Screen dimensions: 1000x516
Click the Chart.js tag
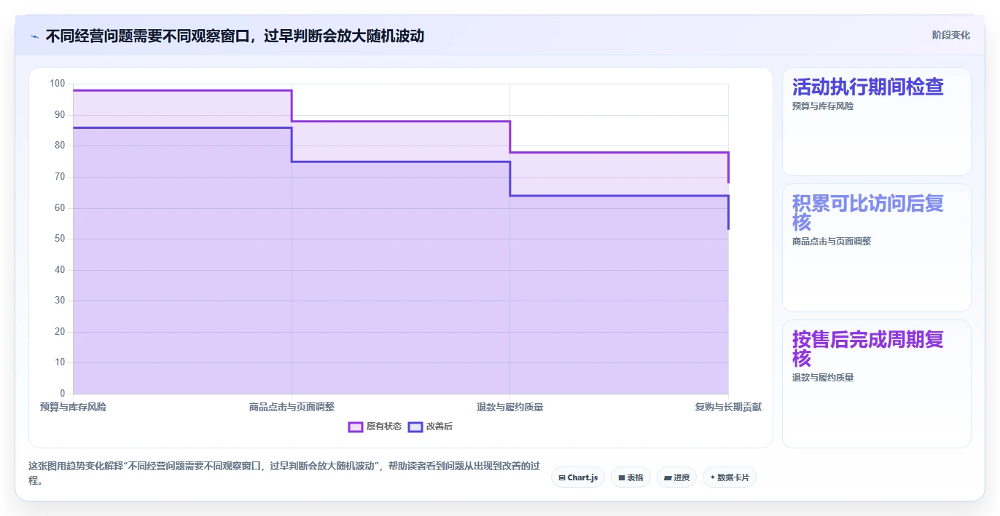coord(577,477)
